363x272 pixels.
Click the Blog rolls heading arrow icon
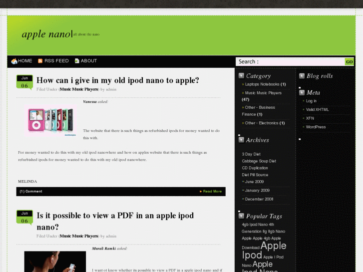click(302, 76)
